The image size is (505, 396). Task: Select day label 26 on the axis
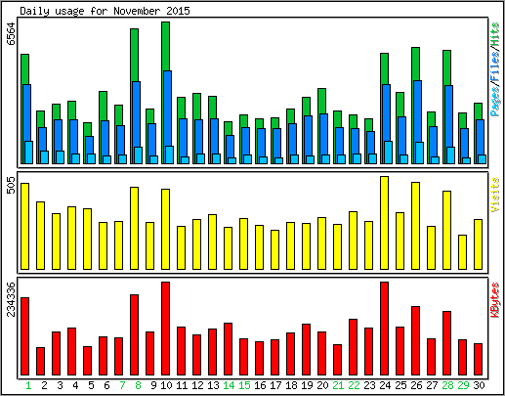(416, 385)
